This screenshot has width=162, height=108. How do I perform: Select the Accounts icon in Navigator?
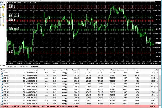point(3,7)
